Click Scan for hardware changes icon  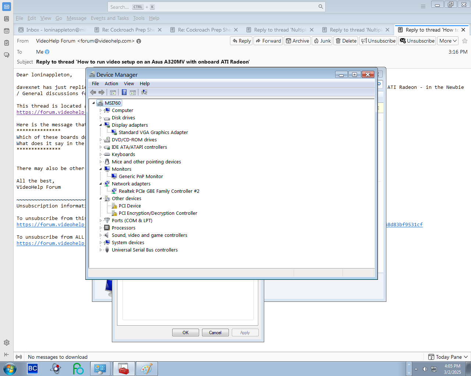point(144,92)
